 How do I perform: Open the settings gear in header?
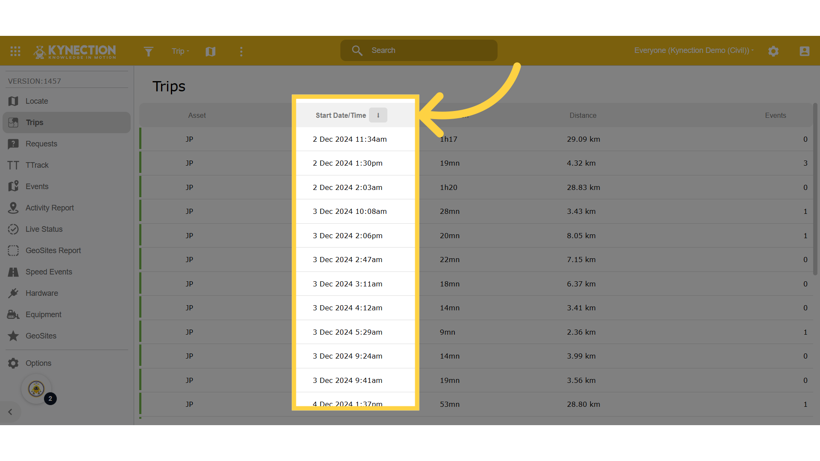coord(773,51)
